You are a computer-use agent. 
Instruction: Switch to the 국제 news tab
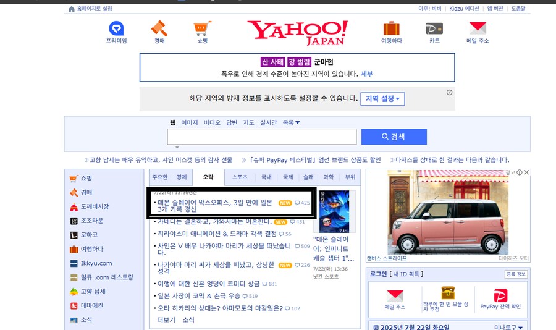click(288, 177)
